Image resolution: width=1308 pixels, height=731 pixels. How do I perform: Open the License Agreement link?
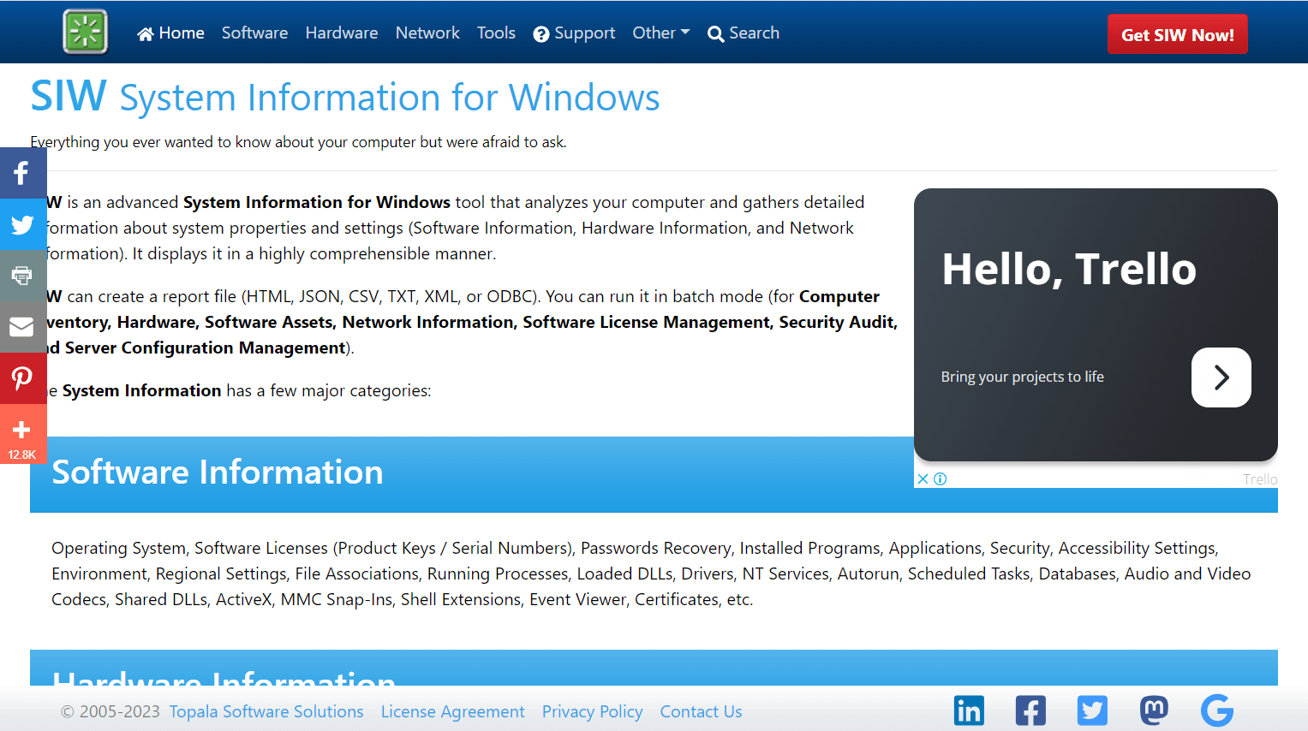453,712
